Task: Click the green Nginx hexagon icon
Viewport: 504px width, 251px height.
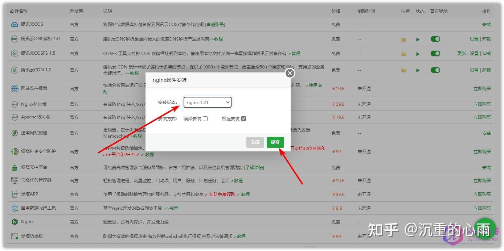Action: point(15,222)
